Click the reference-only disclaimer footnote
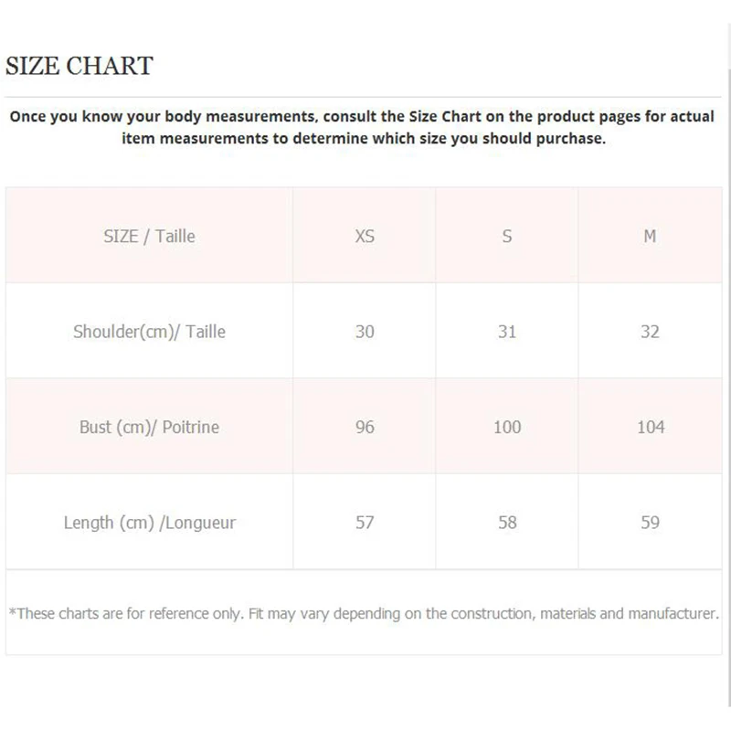Screen dimensions: 731x731 point(364,613)
